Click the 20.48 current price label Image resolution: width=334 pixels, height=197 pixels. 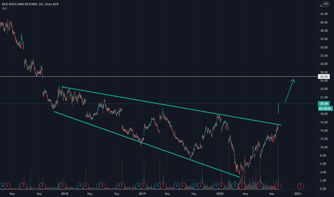click(324, 104)
